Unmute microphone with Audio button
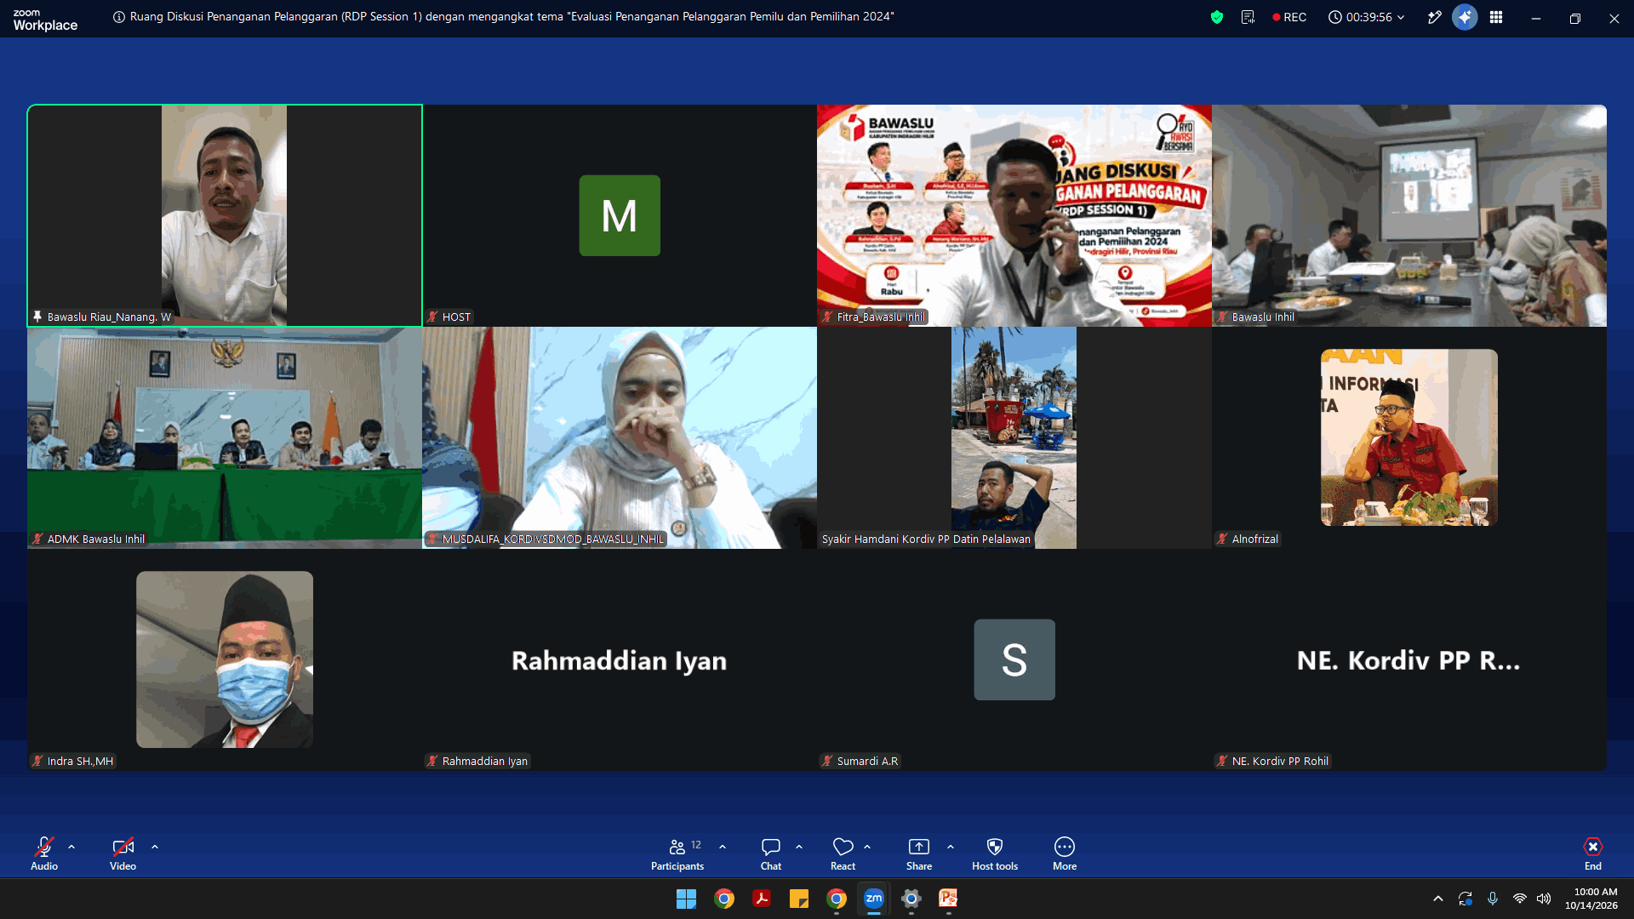Image resolution: width=1634 pixels, height=919 pixels. 44,853
